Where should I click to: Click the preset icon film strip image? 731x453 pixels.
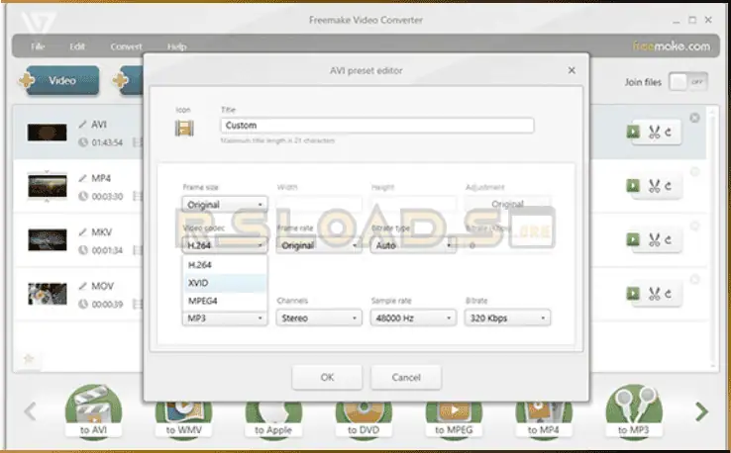coord(184,128)
